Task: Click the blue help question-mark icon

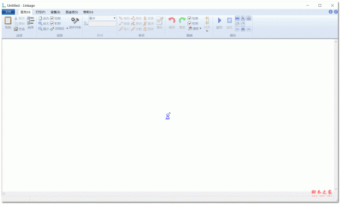Action: (x=336, y=12)
